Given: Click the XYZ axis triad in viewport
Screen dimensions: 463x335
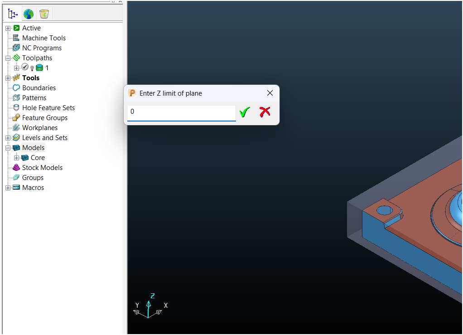Looking at the screenshot, I should [x=150, y=306].
